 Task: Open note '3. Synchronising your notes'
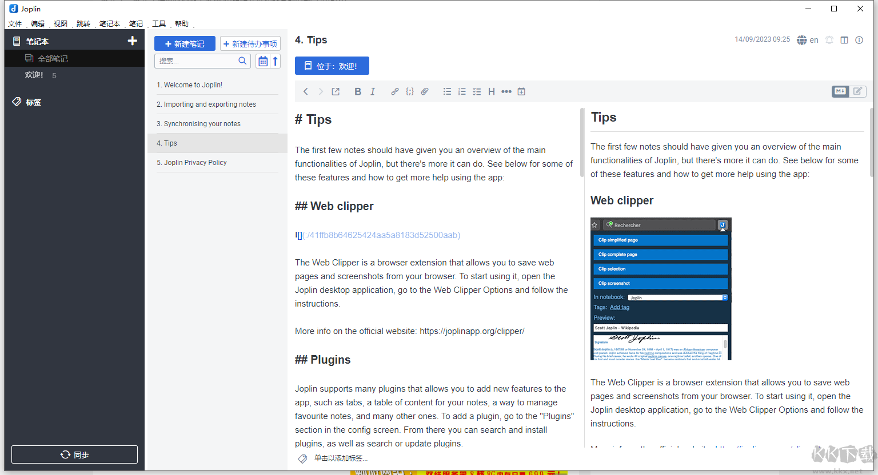coord(217,124)
